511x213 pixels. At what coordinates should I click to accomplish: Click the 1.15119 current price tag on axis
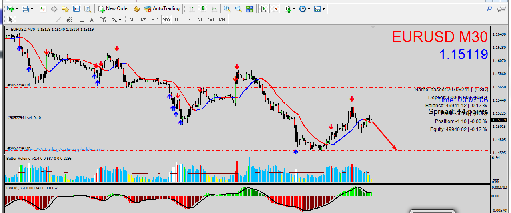(499, 120)
